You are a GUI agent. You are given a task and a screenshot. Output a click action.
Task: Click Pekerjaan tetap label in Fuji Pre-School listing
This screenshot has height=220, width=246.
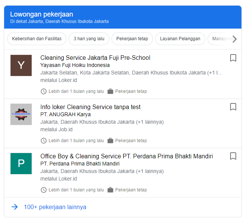tap(131, 91)
